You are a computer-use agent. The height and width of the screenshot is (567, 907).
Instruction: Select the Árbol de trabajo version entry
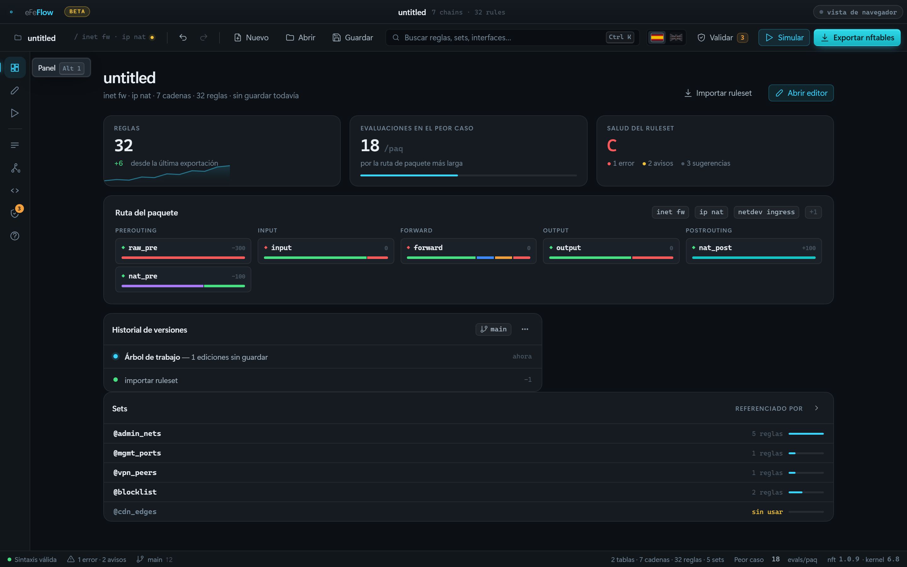click(x=322, y=357)
